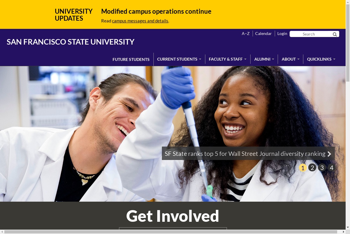Open the About menu
The width and height of the screenshot is (350, 234).
[x=290, y=59]
